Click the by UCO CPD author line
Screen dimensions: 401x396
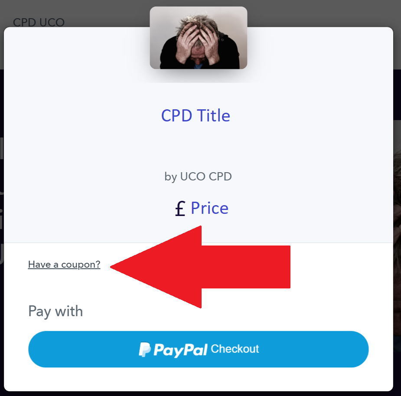click(x=198, y=177)
